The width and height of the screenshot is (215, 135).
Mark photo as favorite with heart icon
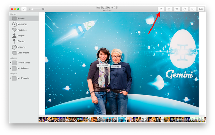click(177, 9)
